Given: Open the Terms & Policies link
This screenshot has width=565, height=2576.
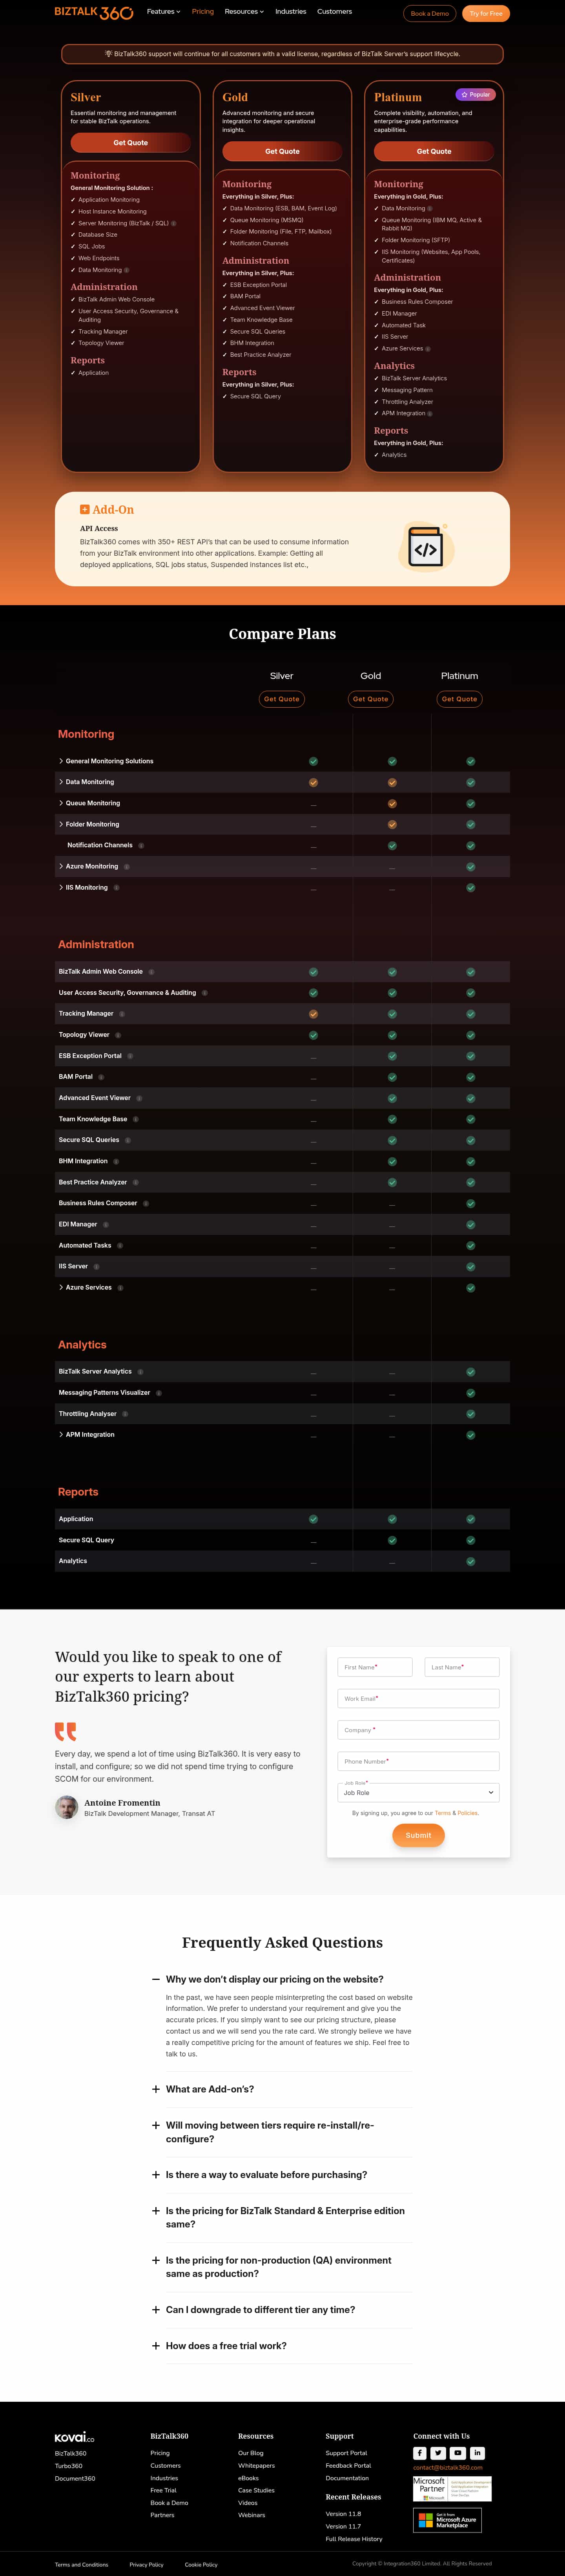Looking at the screenshot, I should click(456, 1813).
